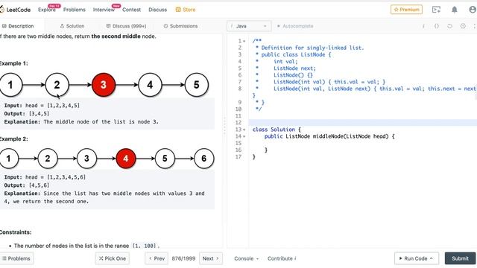Viewport: 477px width, 268px height.
Task: Switch to the Discuss (999+) tab
Action: (126, 26)
